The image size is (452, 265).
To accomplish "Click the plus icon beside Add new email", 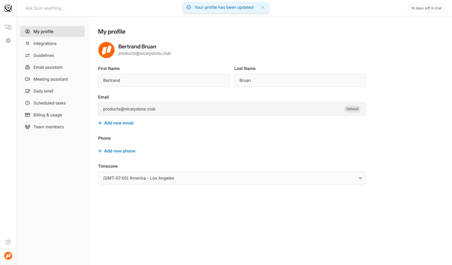I will (x=100, y=123).
